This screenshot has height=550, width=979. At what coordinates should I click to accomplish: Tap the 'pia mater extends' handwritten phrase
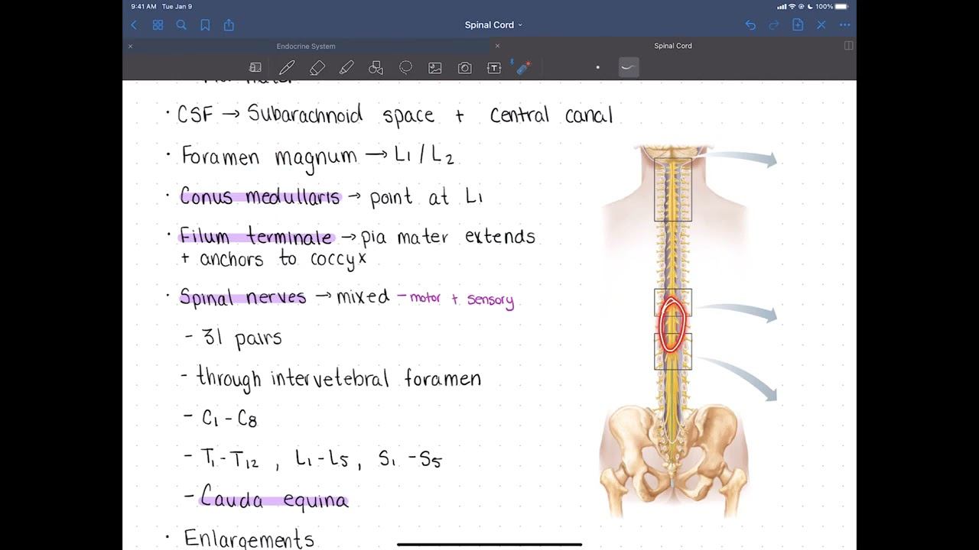[448, 237]
